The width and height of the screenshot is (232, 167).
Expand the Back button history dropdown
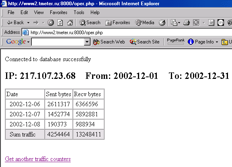click(28, 23)
